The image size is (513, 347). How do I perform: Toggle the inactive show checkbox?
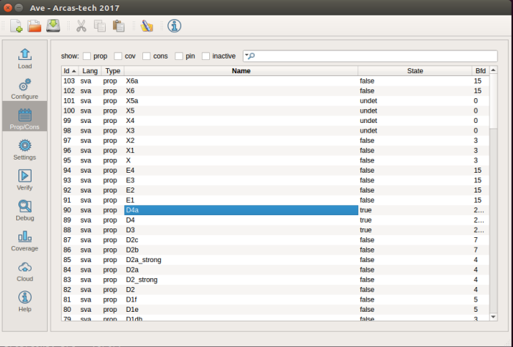click(x=205, y=56)
